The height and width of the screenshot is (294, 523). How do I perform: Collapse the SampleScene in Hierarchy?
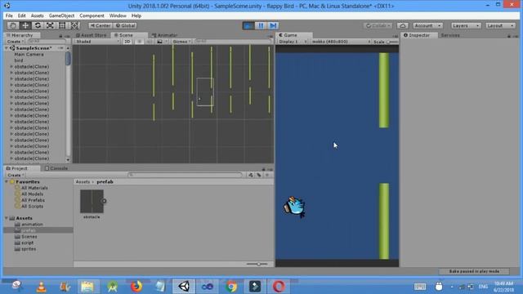(x=7, y=48)
